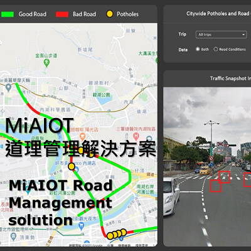This screenshot has width=251, height=251.
Task: Click the 碧湖新村 map label
Action: point(99,83)
